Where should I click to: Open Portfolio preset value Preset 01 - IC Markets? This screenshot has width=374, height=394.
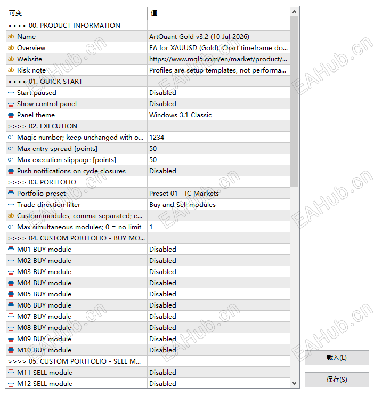(218, 193)
